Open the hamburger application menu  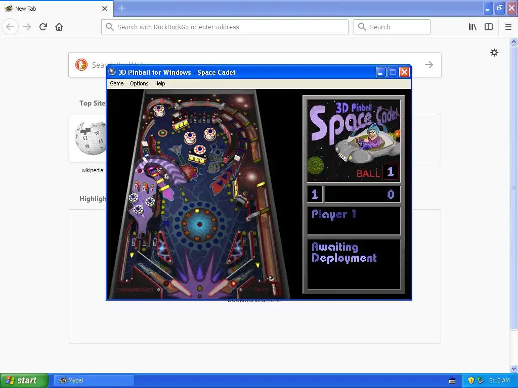pos(508,27)
